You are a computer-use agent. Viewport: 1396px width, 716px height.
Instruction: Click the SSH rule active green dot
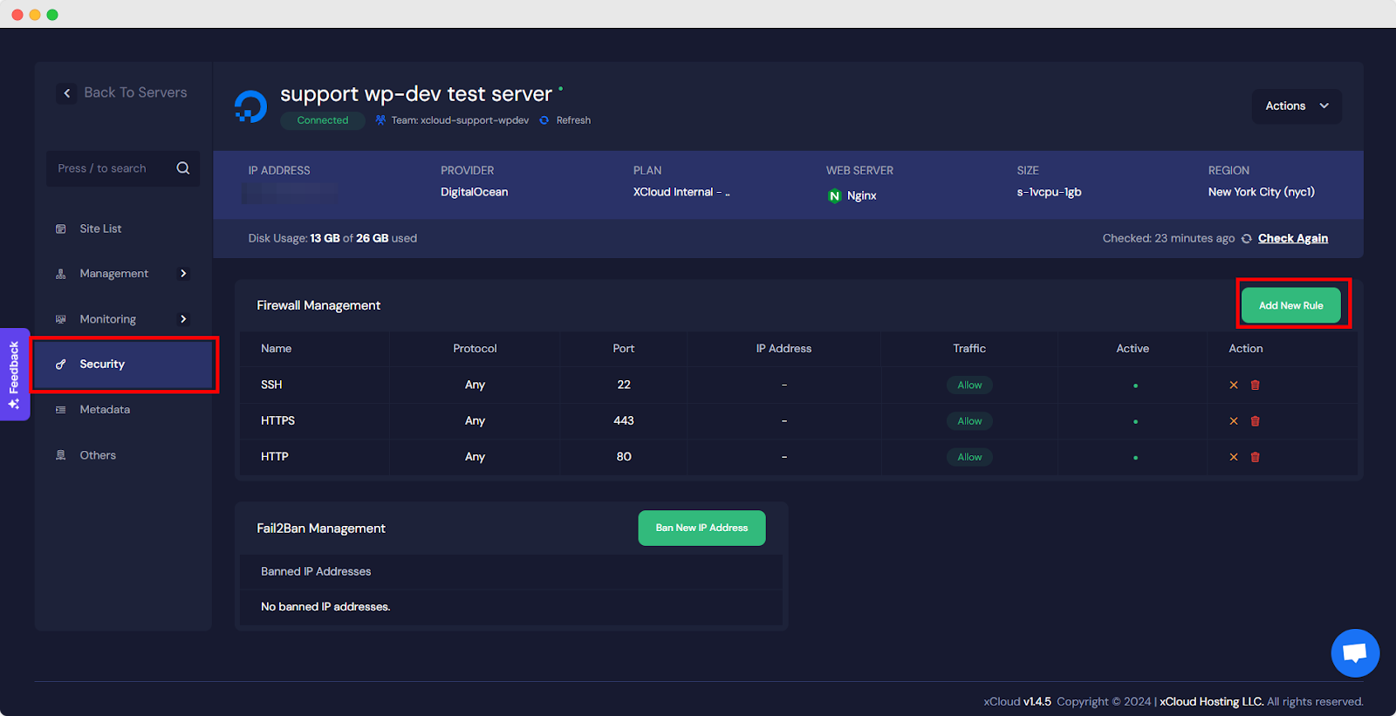coord(1135,385)
